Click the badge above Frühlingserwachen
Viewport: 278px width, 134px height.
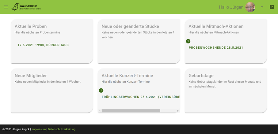[101, 91]
